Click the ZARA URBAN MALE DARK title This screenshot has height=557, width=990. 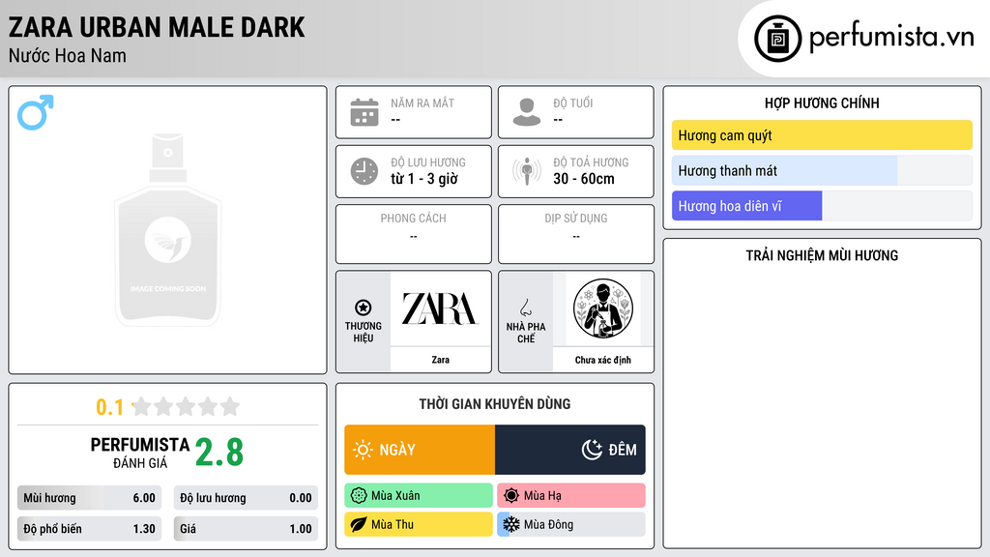[x=157, y=27]
